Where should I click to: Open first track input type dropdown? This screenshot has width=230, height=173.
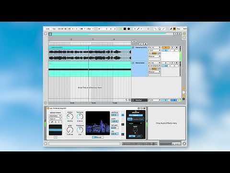click(154, 48)
